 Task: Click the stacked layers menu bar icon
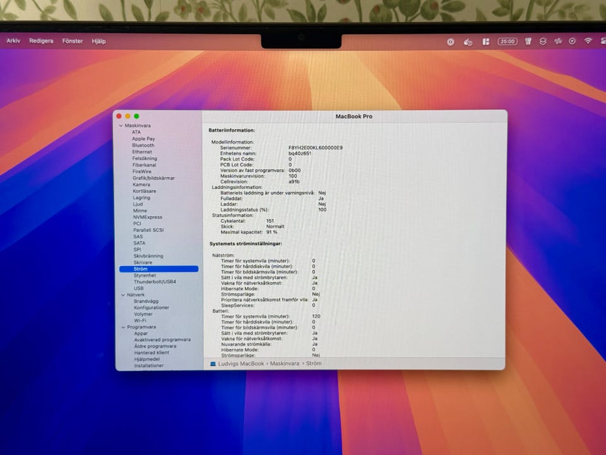pyautogui.click(x=542, y=42)
